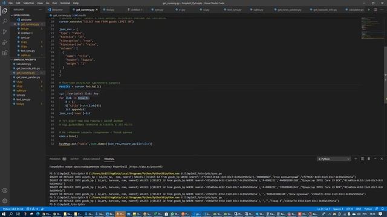Open the Explorer panel ellipsis menu
This screenshot has height=217, width=387.
(x=41, y=10)
